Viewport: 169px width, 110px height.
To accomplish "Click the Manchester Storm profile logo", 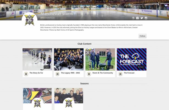I will (x=29, y=20).
